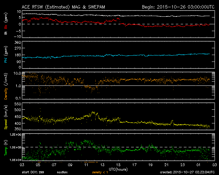Click the 09 hour tick label
Image resolution: width=219 pixels, height=175 pixels.
click(x=70, y=165)
